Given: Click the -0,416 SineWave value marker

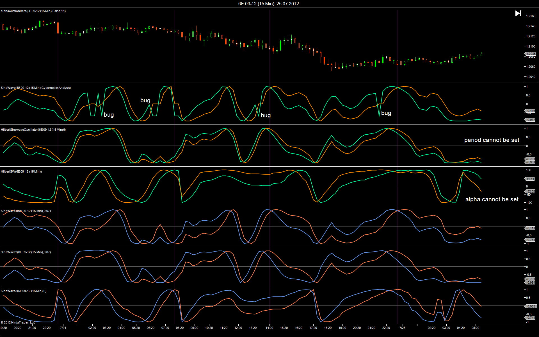Looking at the screenshot, I should pos(531,111).
